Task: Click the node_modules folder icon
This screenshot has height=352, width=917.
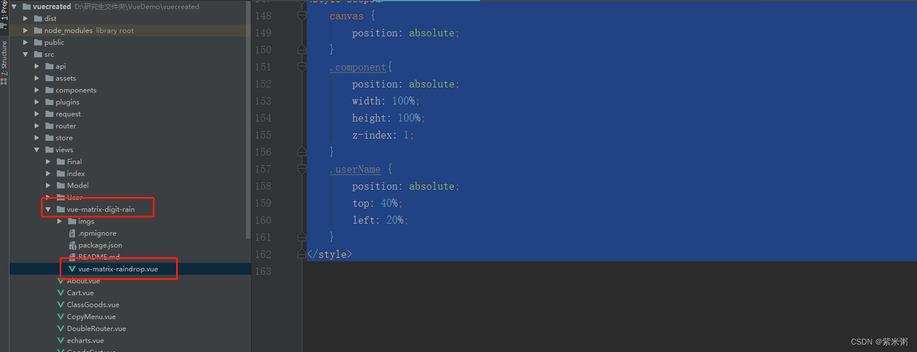Action: 38,31
